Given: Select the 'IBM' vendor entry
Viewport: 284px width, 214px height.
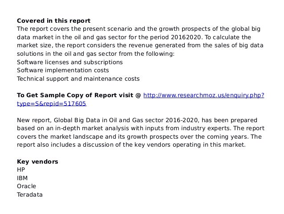Looking at the screenshot, I should pyautogui.click(x=22, y=178).
